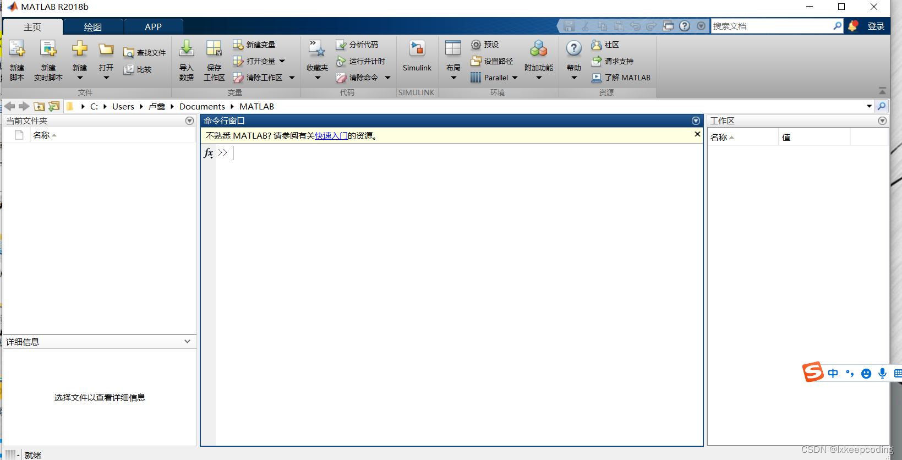
Task: Click 保存工作区 (Save Workspace) icon
Action: tap(214, 49)
